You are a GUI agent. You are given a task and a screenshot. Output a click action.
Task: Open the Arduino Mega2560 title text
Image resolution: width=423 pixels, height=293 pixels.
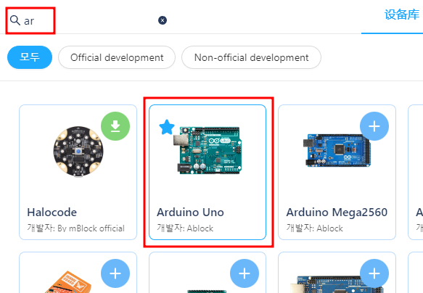click(337, 212)
